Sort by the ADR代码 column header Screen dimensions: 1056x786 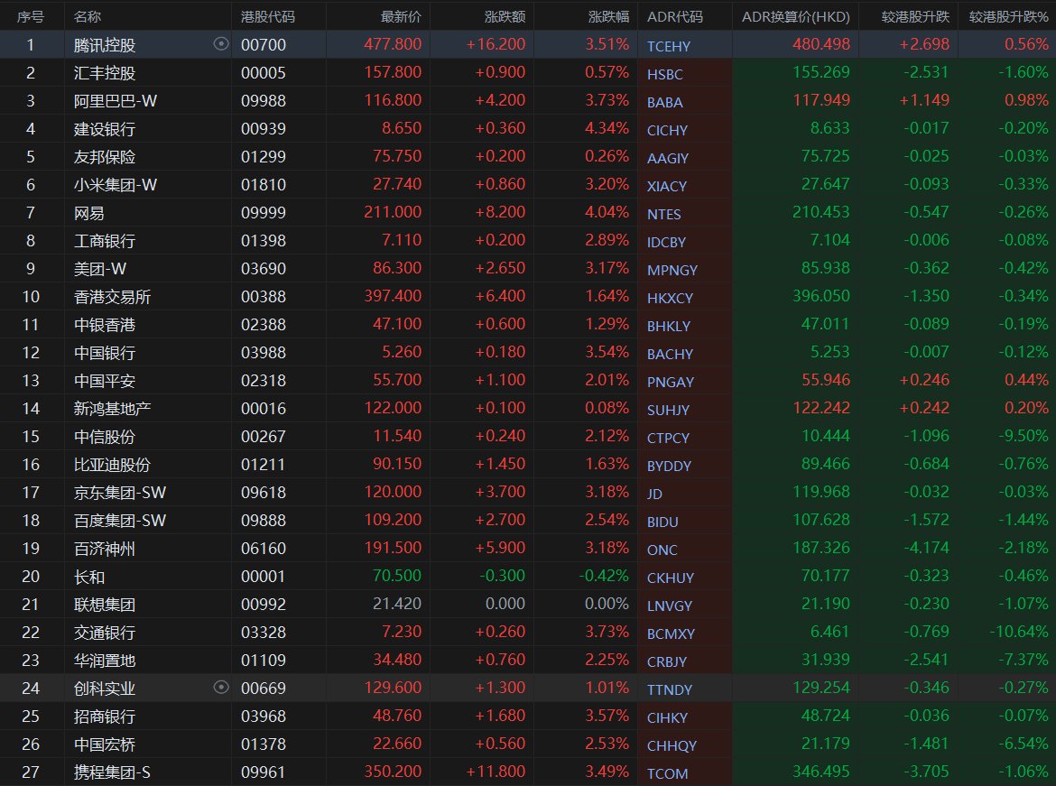tap(675, 17)
